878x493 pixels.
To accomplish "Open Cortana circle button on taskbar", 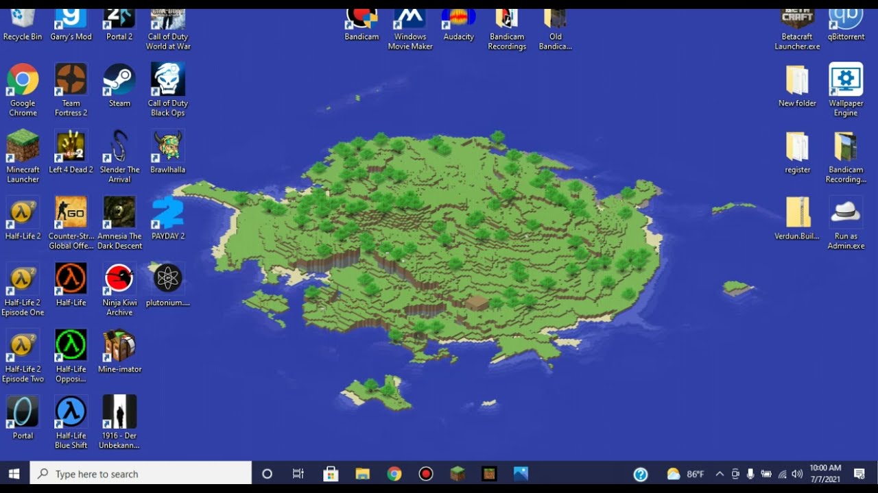I will point(268,474).
